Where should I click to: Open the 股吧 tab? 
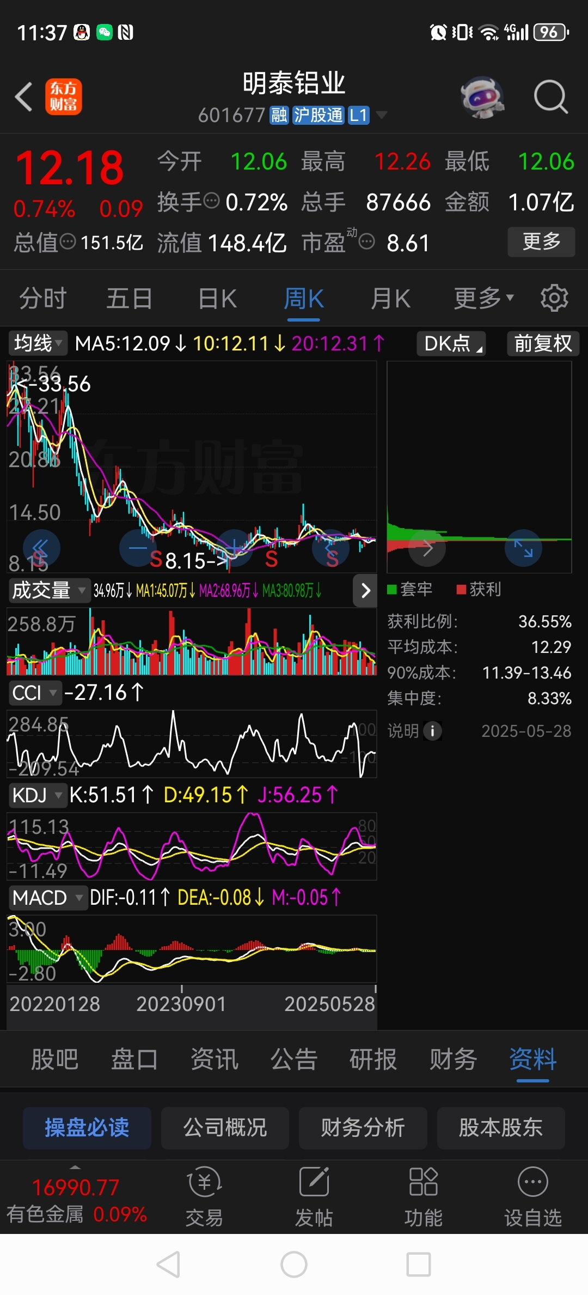click(x=54, y=1060)
